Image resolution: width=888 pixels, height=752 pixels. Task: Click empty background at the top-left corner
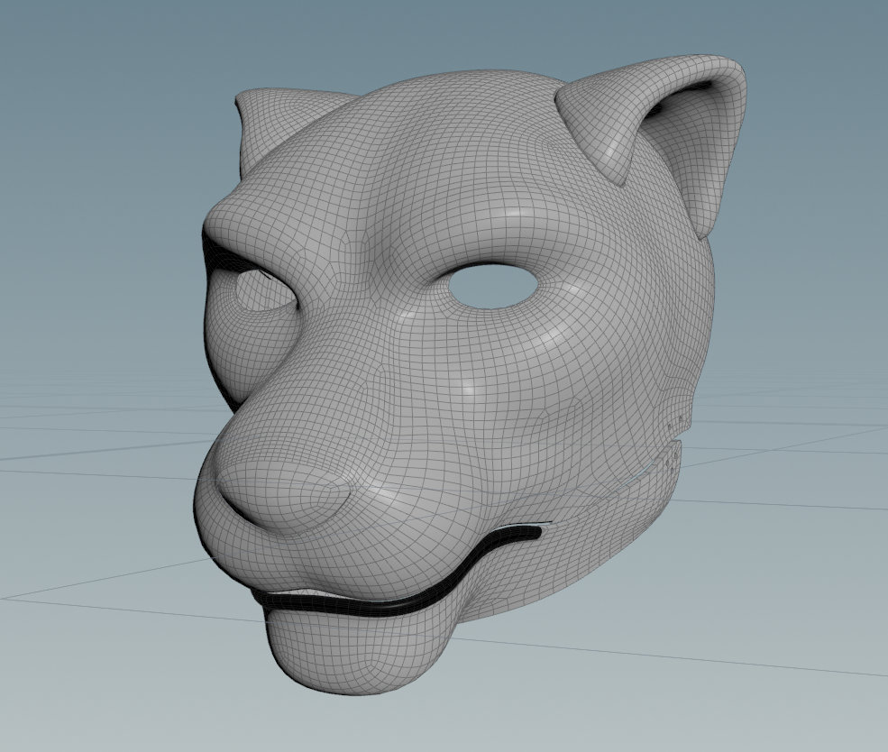(x=36, y=36)
